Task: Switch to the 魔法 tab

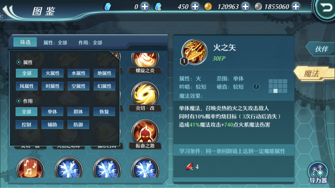Action: pyautogui.click(x=314, y=74)
